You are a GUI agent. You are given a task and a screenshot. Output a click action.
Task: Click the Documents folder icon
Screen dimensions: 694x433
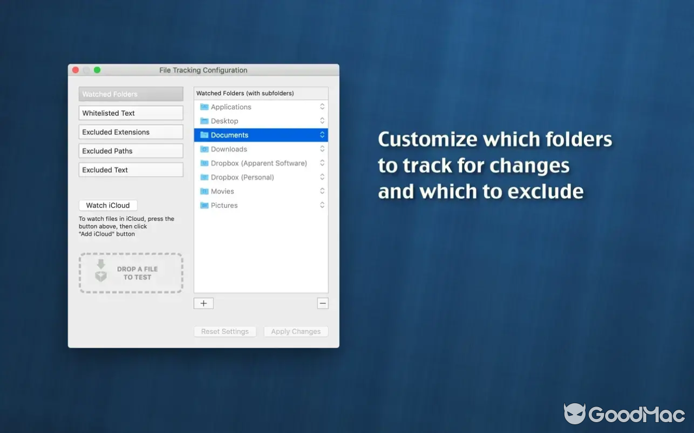tap(204, 135)
